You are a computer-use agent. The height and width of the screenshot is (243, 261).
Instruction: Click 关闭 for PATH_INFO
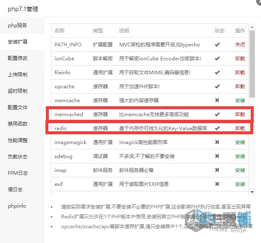[240, 45]
